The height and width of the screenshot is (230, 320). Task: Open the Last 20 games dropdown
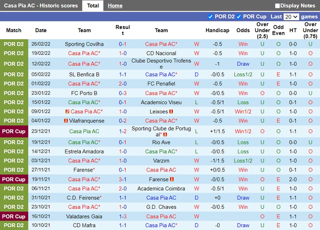[291, 17]
